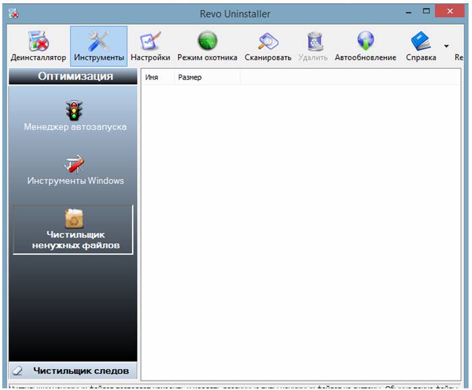Sort list by the Размер column
Viewport: 472px width, 390px height.
coord(206,78)
